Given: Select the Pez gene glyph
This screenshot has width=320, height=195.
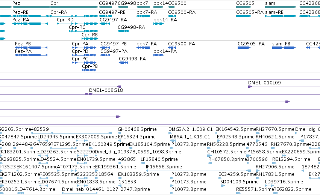Looking at the screenshot, I should 31,7.
